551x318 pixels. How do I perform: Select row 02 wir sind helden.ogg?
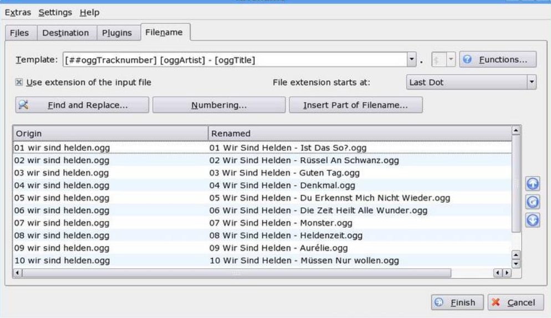(263, 160)
